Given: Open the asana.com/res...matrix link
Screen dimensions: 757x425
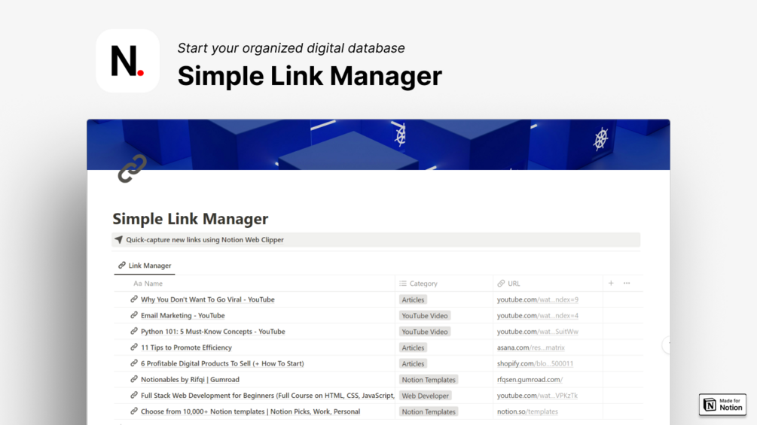Looking at the screenshot, I should tap(530, 348).
